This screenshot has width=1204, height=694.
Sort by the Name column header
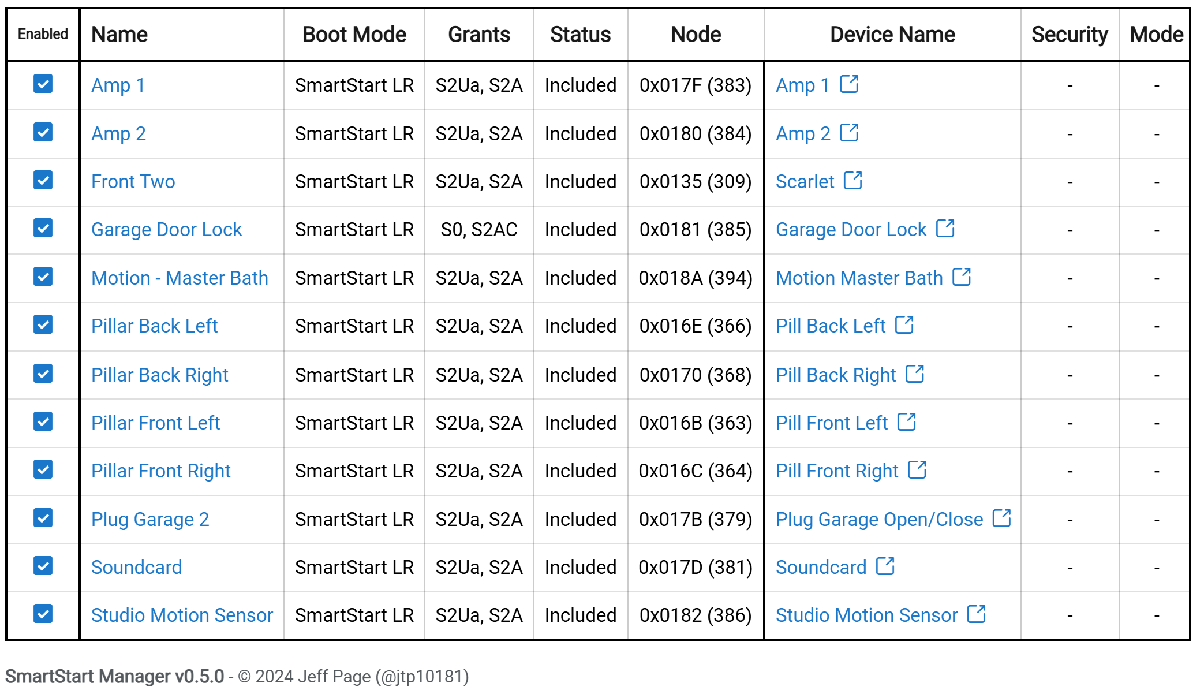[x=119, y=35]
